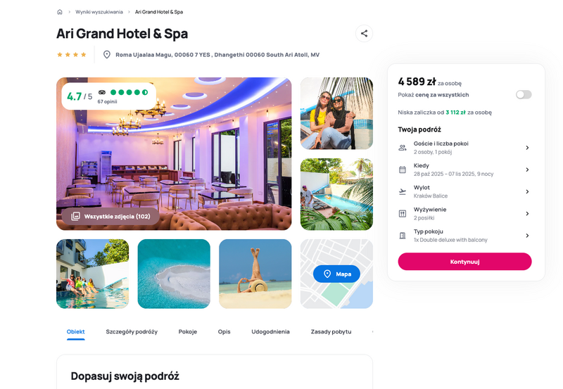563x389 pixels.
Task: Expand the Kiedy date options chevron
Action: pyautogui.click(x=527, y=170)
